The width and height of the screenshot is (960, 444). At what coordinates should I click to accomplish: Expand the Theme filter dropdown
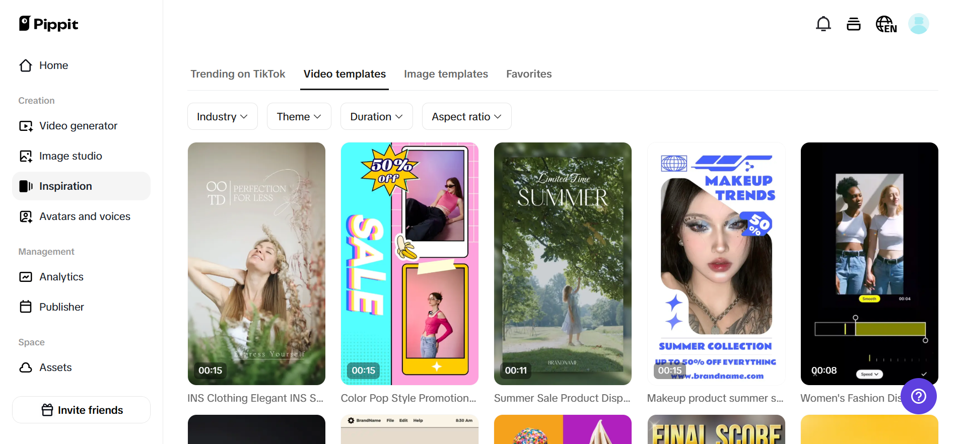pos(299,116)
